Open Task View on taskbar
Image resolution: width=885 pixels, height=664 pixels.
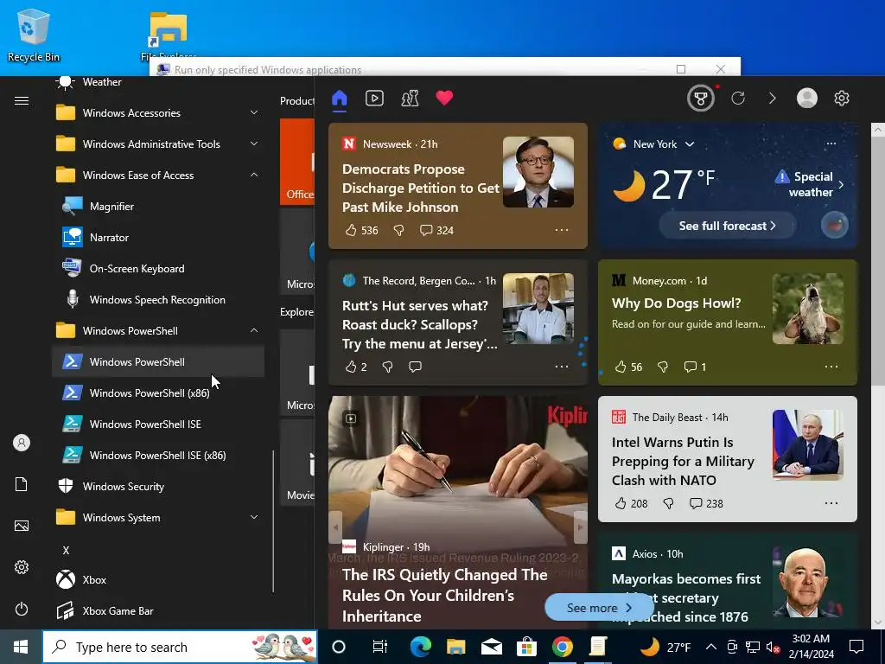point(380,647)
